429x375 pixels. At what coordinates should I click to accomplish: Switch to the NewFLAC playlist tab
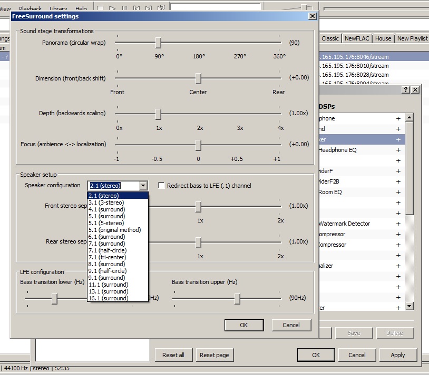(x=357, y=38)
